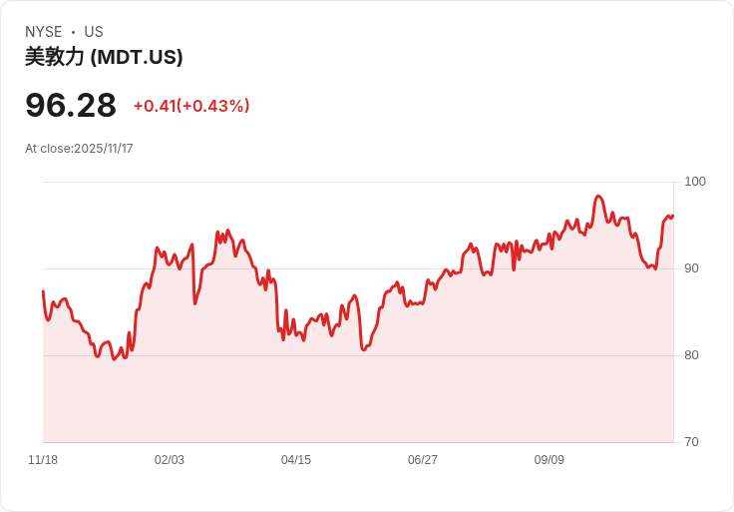This screenshot has height=512, width=734.
Task: Click the leftmost start of the price line
Action: click(43, 291)
